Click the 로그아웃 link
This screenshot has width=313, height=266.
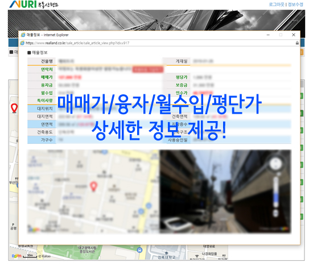(276, 5)
